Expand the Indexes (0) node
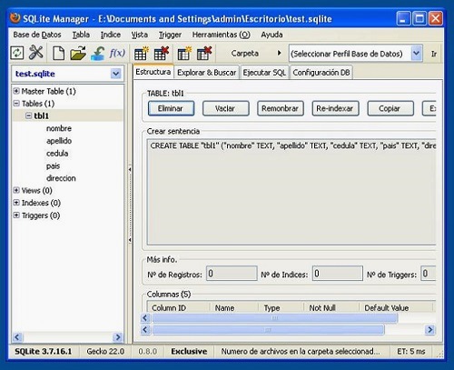 pyautogui.click(x=16, y=203)
